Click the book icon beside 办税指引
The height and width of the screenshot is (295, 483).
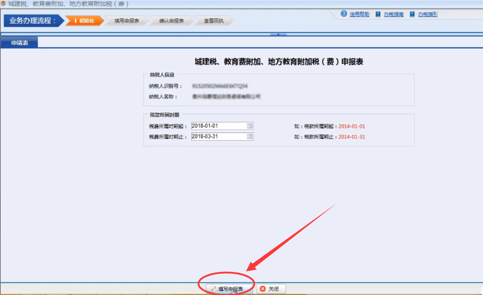pos(412,14)
